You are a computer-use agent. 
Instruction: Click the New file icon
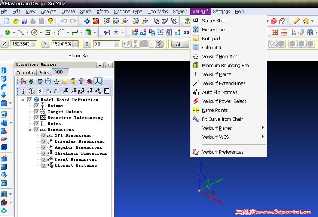coord(7,21)
